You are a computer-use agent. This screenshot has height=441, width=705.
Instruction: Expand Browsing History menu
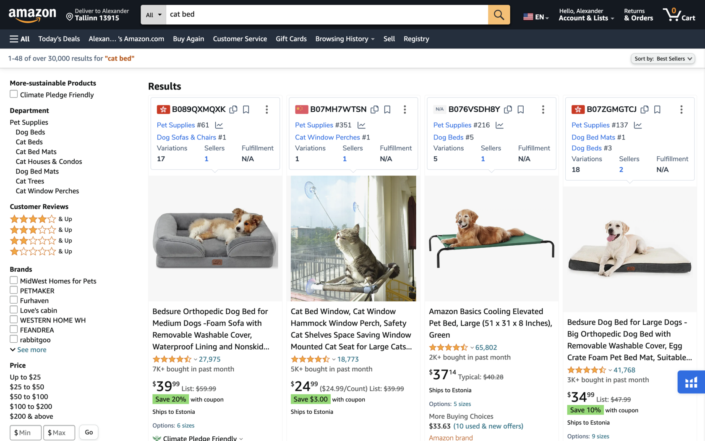pyautogui.click(x=345, y=39)
